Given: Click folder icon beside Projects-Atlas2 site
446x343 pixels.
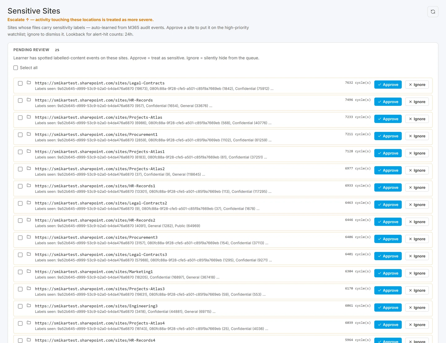Looking at the screenshot, I should (x=29, y=168).
